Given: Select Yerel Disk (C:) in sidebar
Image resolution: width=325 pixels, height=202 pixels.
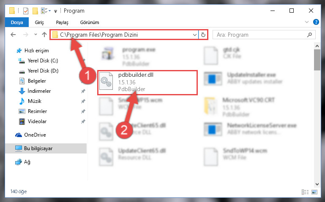Looking at the screenshot, I should [x=43, y=61].
